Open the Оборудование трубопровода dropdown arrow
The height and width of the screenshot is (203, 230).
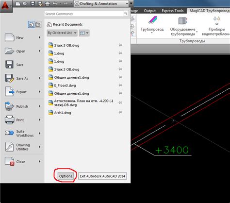[197, 32]
